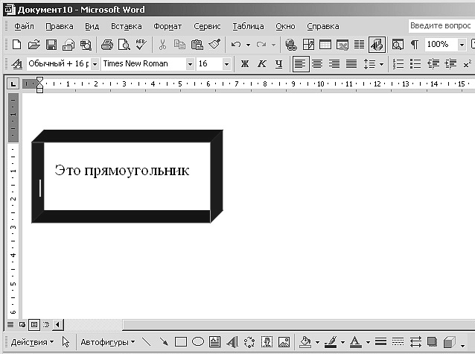Select the Rectangle drawing tool
Image resolution: width=475 pixels, height=354 pixels.
[181, 342]
